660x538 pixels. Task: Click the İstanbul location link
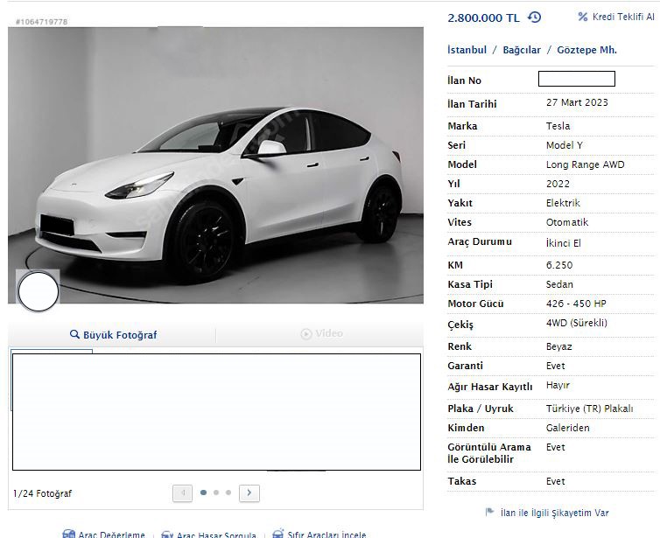[x=467, y=50]
